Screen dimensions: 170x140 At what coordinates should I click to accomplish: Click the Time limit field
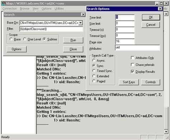coord(125,17)
